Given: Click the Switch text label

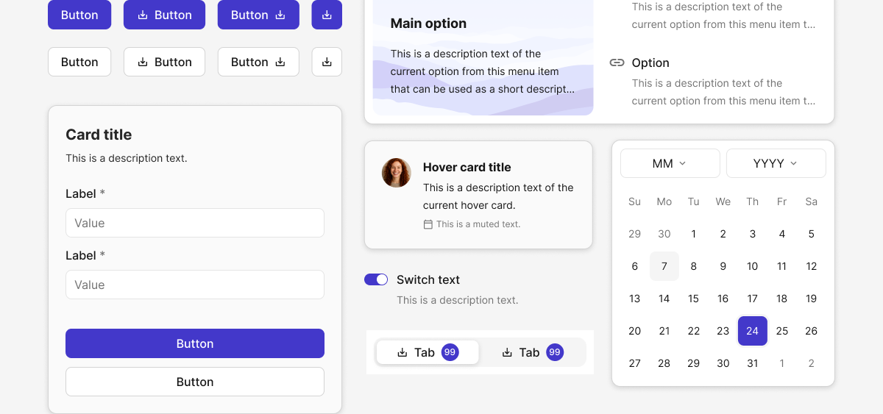Looking at the screenshot, I should click(x=428, y=279).
